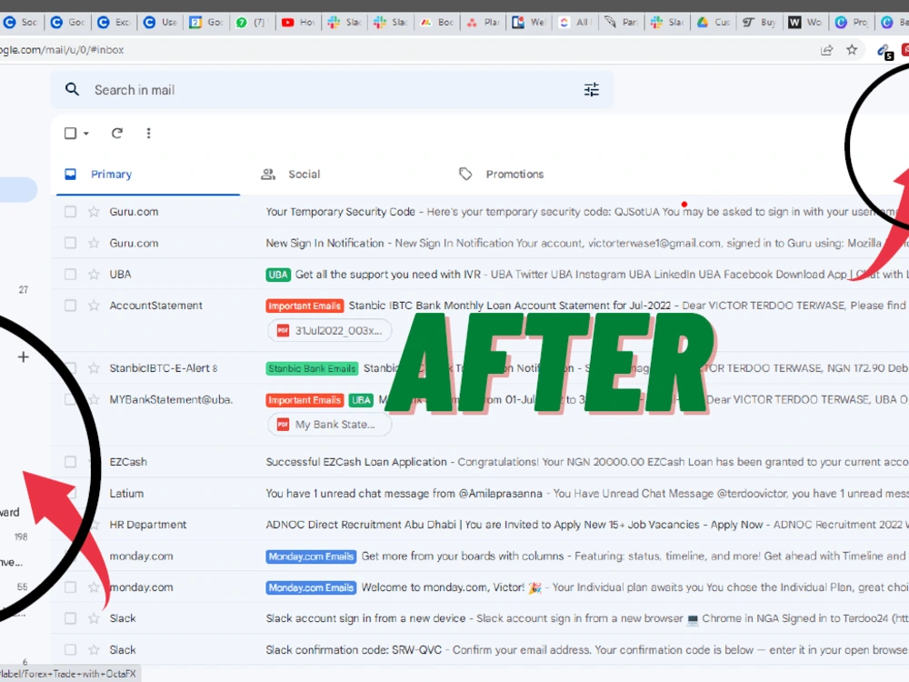Check the Guru.com New Sign In Notification email
Image resolution: width=909 pixels, height=682 pixels.
click(70, 243)
